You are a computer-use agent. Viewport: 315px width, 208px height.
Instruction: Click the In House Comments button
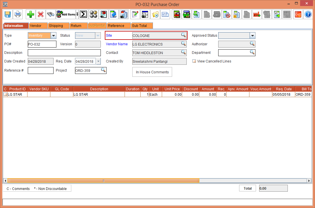pos(152,72)
